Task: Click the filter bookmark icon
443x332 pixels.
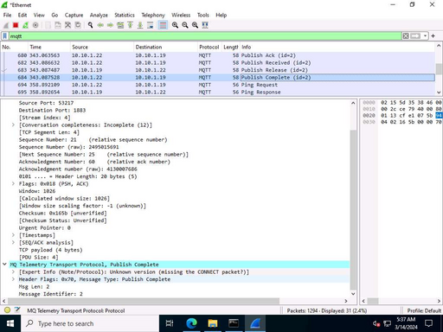Action: coord(5,36)
